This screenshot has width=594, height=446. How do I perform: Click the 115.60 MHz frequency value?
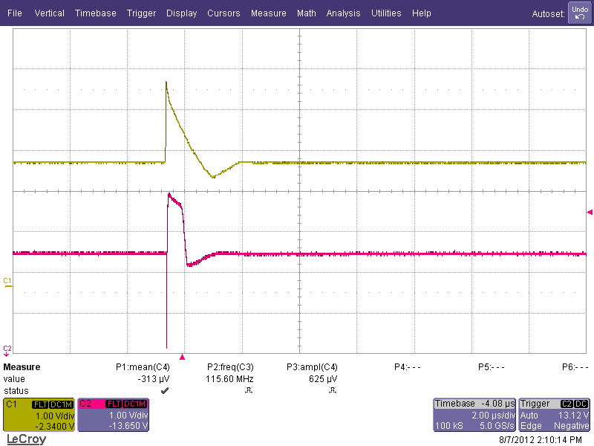point(229,379)
